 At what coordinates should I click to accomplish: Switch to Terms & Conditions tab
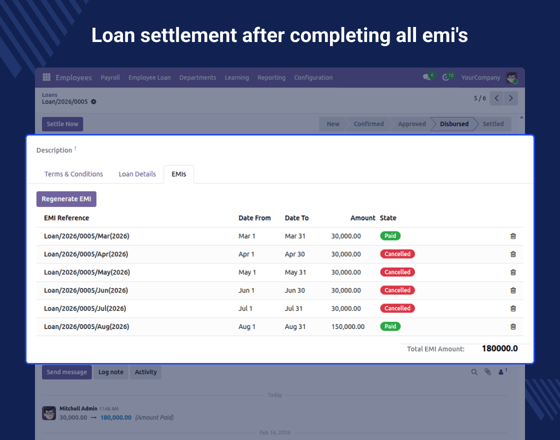point(73,174)
